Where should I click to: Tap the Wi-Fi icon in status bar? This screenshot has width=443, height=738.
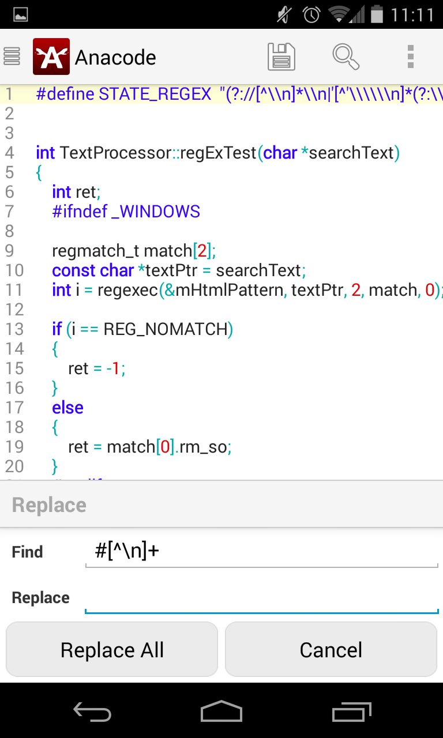point(339,14)
